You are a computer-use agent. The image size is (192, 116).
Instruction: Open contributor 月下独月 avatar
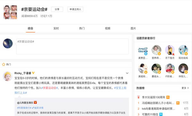(x=170, y=50)
